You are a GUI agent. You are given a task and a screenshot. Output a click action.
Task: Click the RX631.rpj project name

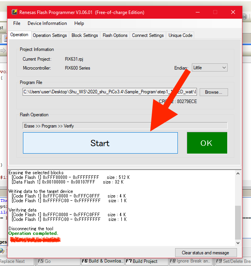coord(74,59)
